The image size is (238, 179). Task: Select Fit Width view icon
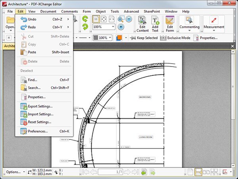[x=111, y=19]
